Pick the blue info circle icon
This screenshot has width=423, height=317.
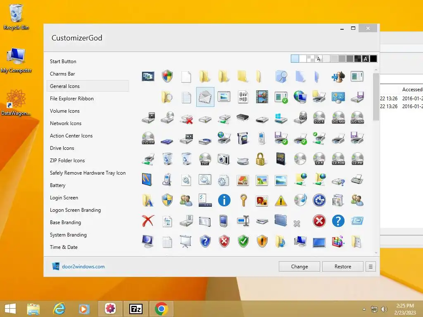pos(224,200)
